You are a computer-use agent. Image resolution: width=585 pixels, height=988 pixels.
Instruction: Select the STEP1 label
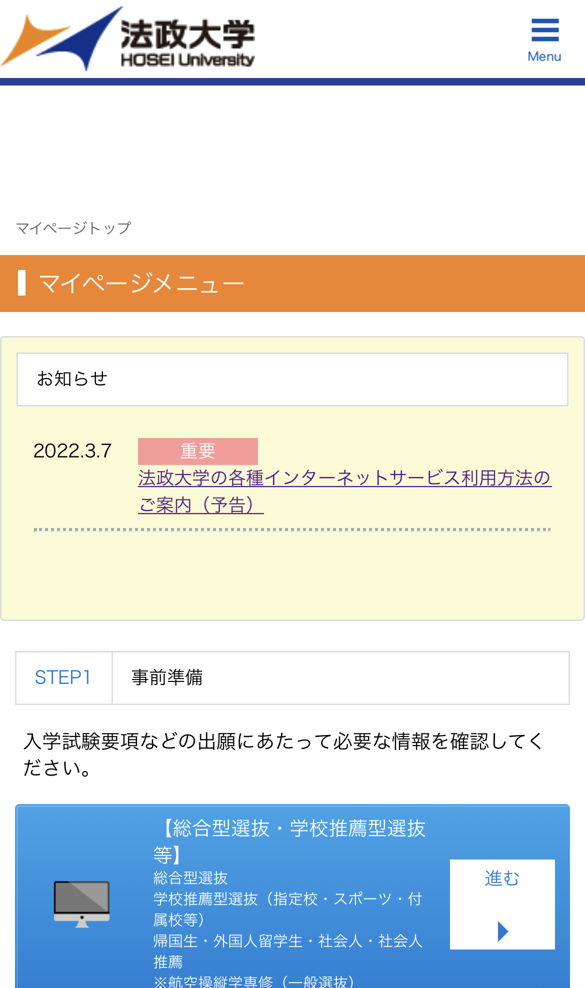point(63,677)
